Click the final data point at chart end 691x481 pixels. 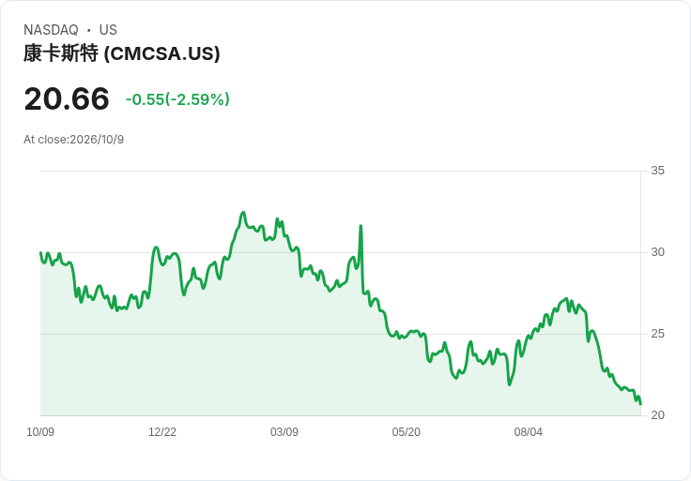[x=640, y=403]
